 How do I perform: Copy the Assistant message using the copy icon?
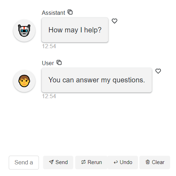click(70, 12)
